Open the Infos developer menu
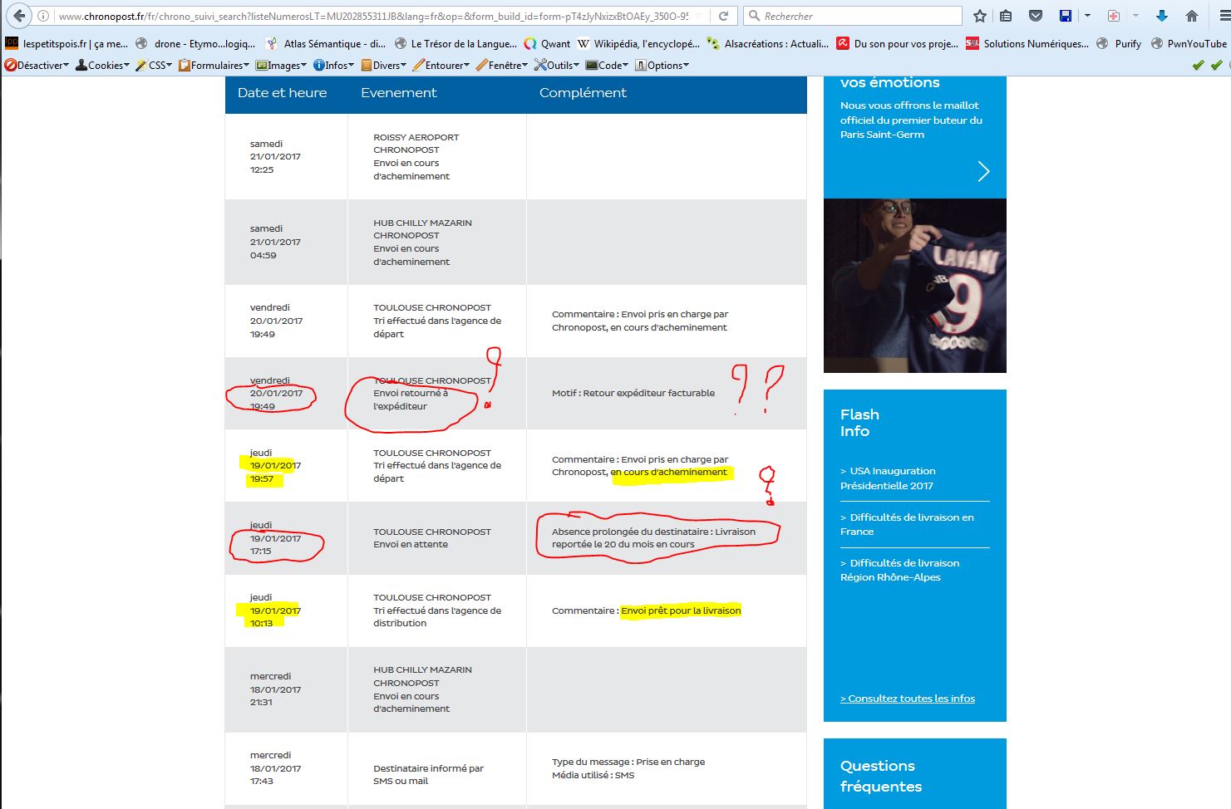1231x809 pixels. 333,66
